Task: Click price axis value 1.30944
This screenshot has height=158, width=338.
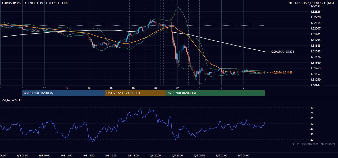Action: pos(316,85)
